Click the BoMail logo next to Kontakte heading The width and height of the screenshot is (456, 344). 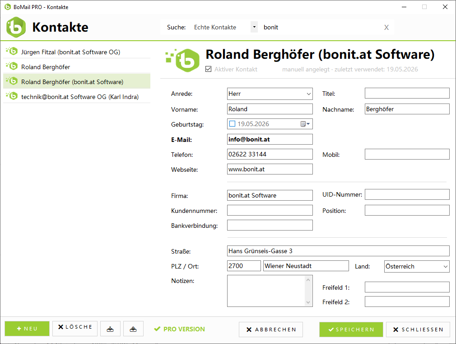[x=16, y=27]
